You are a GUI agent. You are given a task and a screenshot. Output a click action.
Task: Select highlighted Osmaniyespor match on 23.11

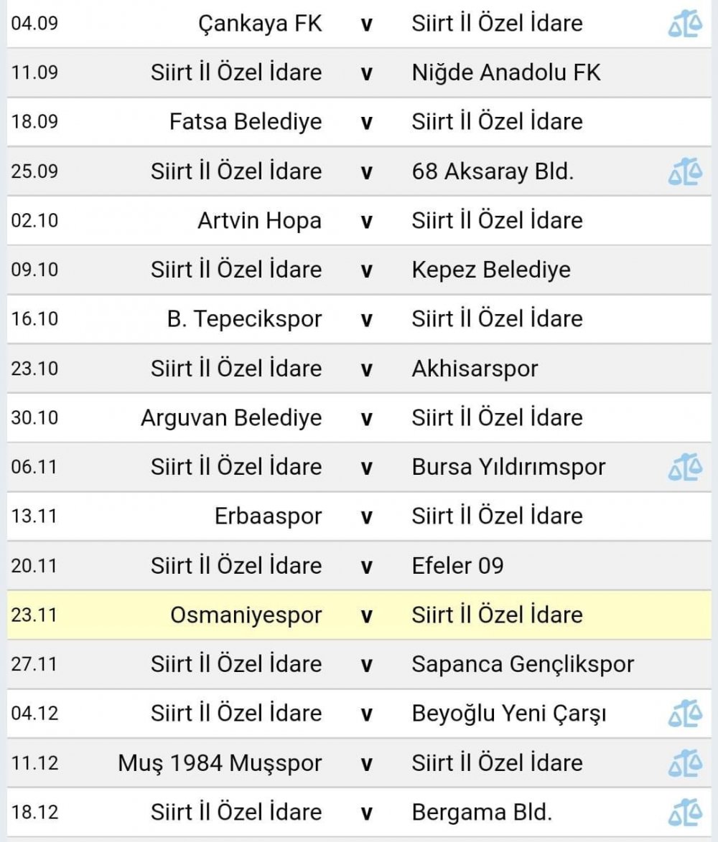tap(359, 615)
